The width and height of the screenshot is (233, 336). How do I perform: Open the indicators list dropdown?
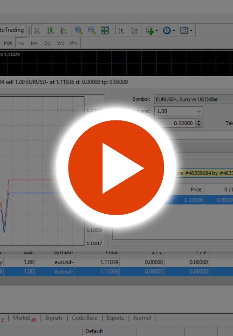[152, 30]
